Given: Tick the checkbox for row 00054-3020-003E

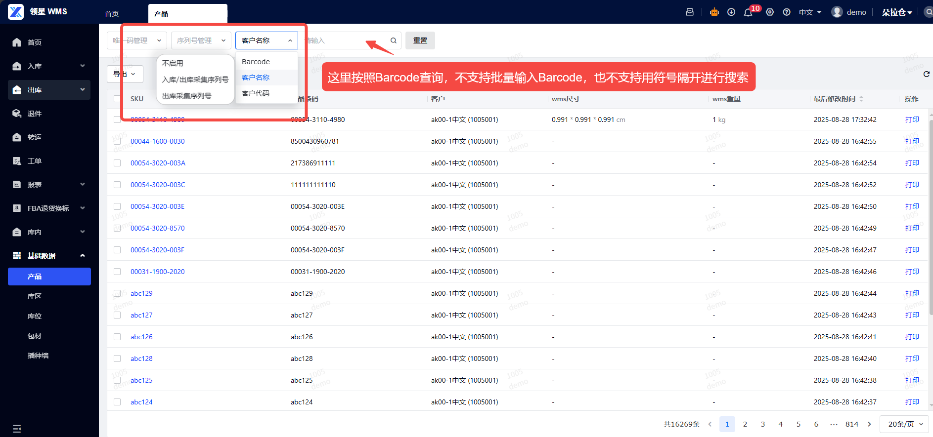Looking at the screenshot, I should tap(117, 206).
